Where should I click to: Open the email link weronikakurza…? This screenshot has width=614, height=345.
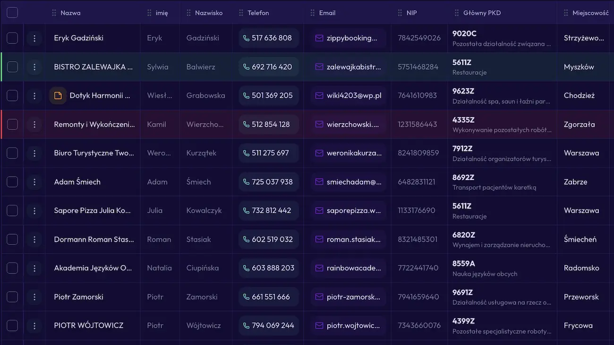coord(353,153)
